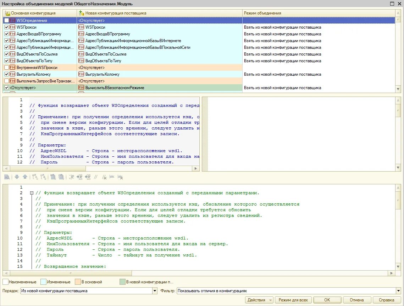Click the remove line break icon

click(120, 177)
